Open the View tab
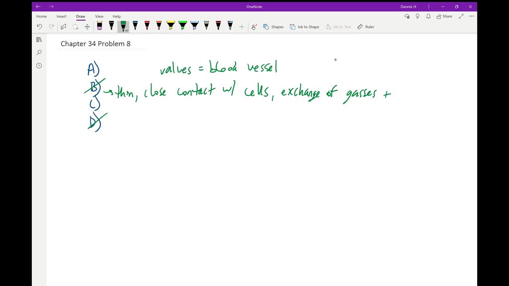The image size is (509, 286). point(99,16)
